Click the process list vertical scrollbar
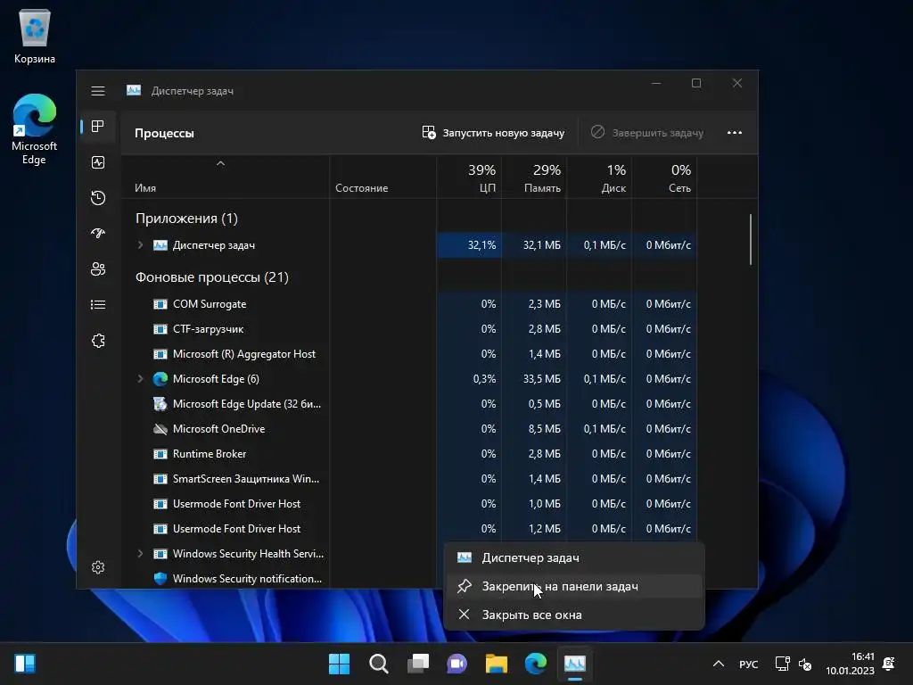 [x=751, y=240]
